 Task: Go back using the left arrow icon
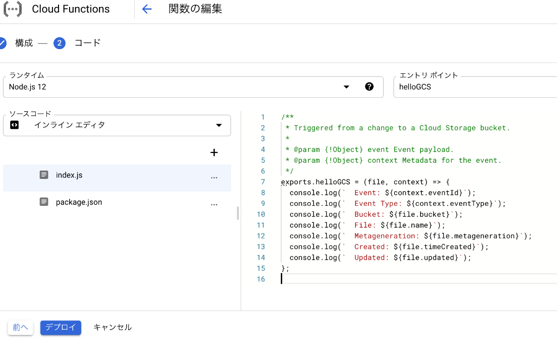click(147, 9)
